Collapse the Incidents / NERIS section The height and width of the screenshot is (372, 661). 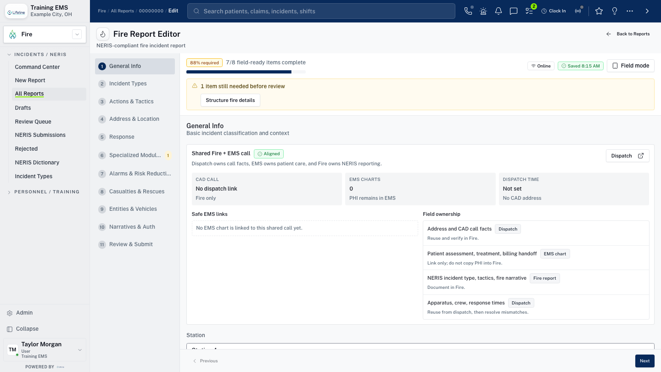(40, 54)
